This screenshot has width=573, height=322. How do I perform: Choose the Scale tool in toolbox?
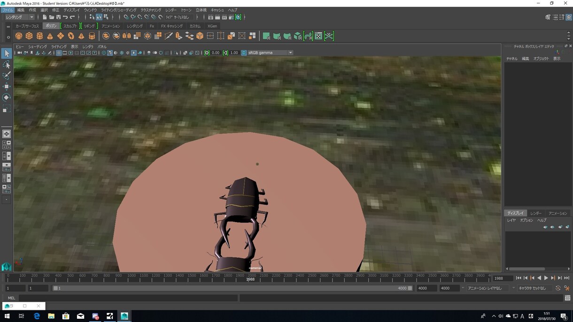point(7,109)
